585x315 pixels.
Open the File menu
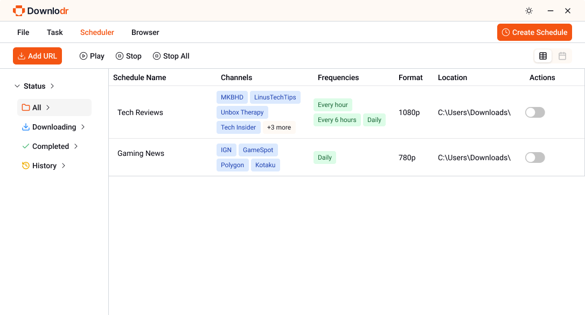pos(23,32)
